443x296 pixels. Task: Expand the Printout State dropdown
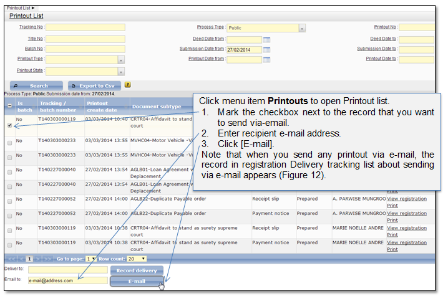pos(121,71)
